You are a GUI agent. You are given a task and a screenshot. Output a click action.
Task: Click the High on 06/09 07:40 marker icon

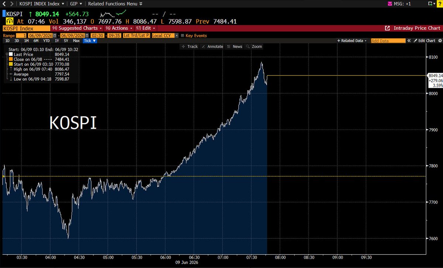coord(10,69)
